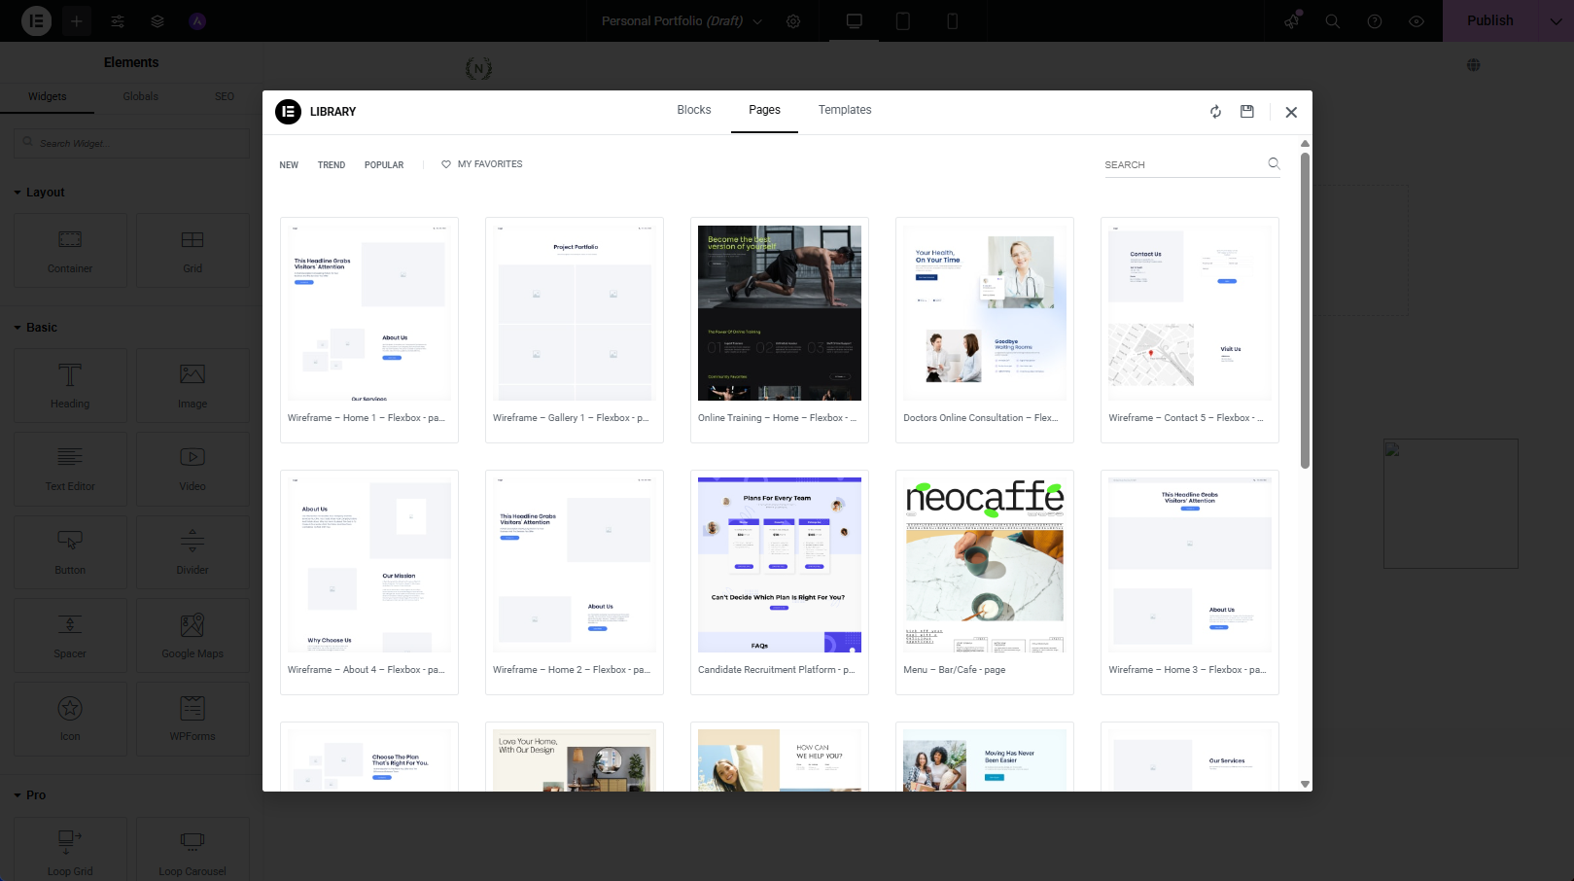
Task: Expand the Publish options arrow
Action: 1556,21
